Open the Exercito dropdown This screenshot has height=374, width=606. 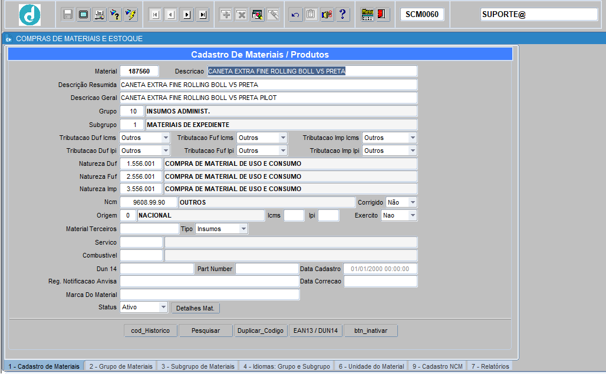click(x=413, y=215)
